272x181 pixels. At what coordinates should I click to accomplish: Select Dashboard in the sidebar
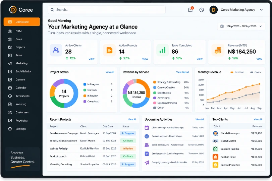pyautogui.click(x=22, y=22)
